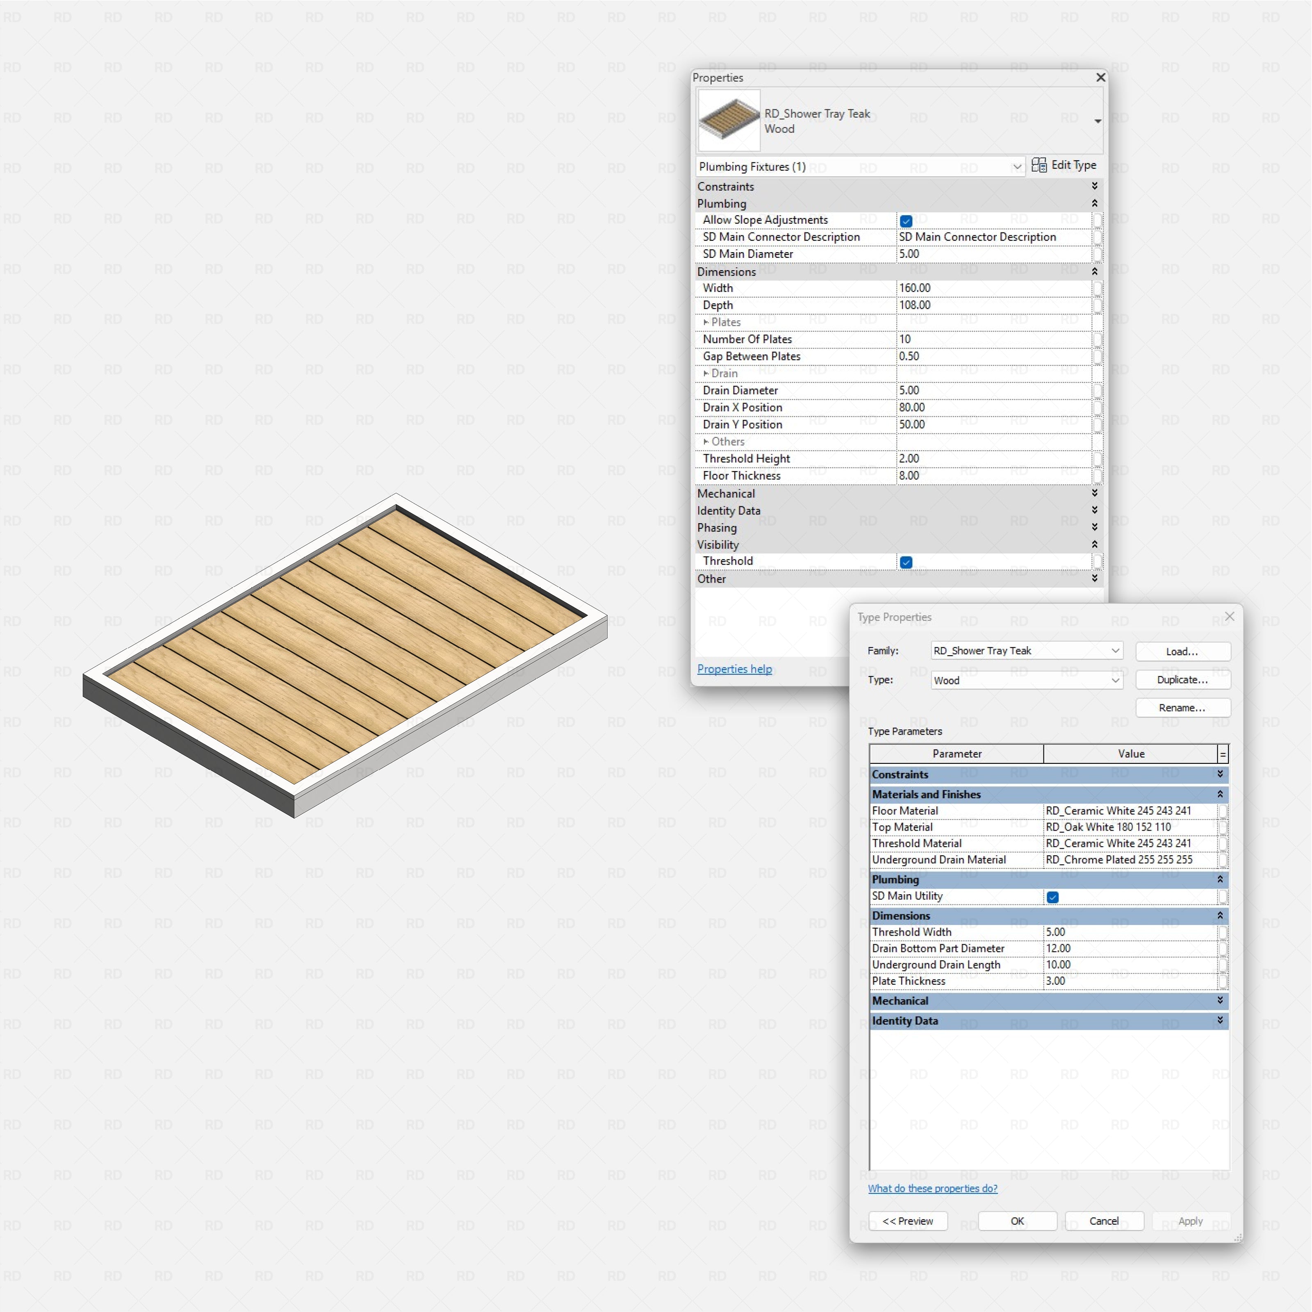Collapse the Visibility section in Properties
The height and width of the screenshot is (1312, 1312).
click(x=1095, y=544)
